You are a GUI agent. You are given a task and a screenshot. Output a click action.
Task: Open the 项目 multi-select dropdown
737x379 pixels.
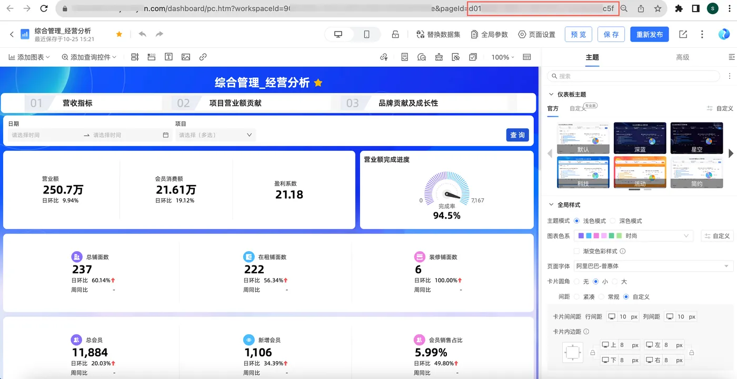click(x=215, y=135)
